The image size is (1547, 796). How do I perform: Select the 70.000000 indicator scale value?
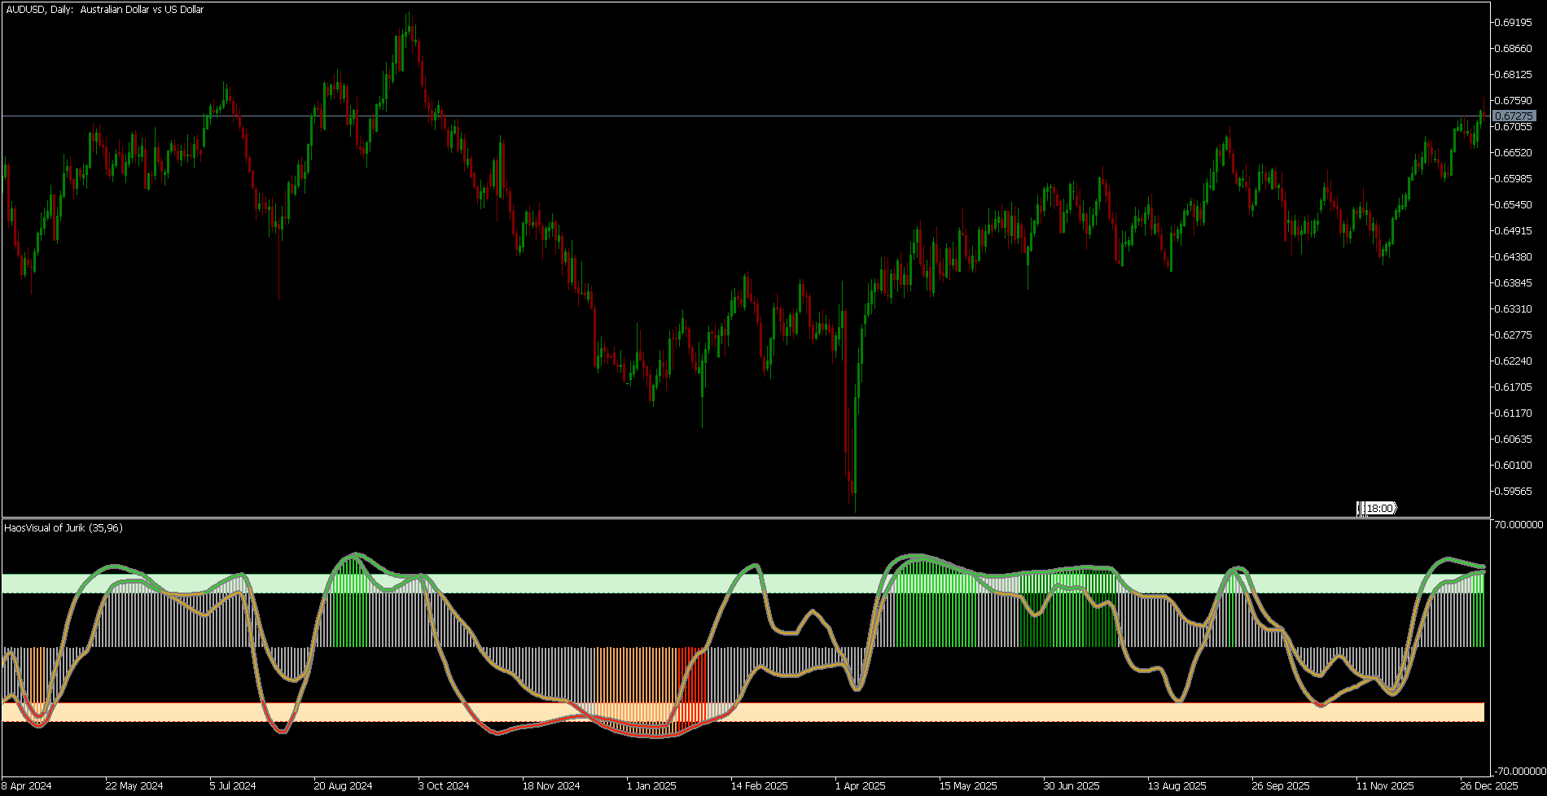click(x=1519, y=525)
